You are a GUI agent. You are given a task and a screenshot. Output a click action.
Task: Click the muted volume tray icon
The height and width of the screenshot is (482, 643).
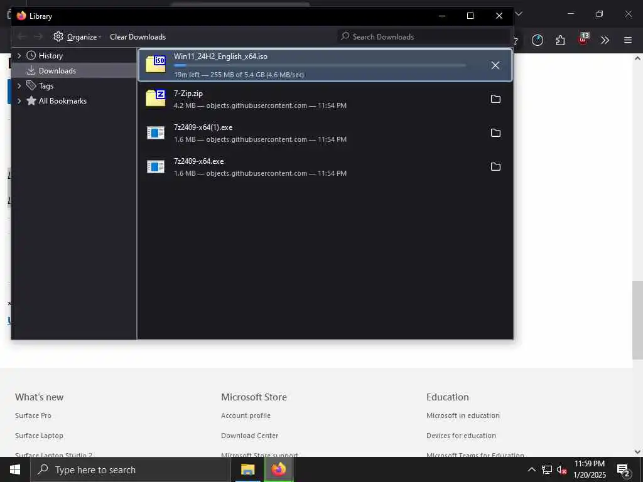click(562, 469)
